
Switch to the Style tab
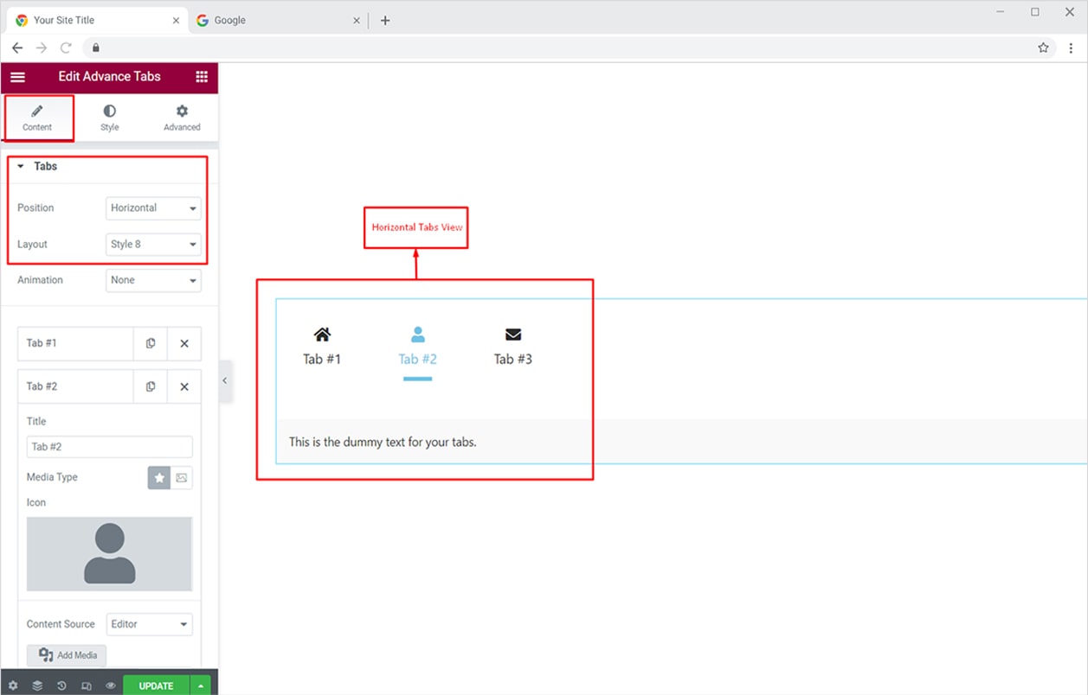point(109,118)
